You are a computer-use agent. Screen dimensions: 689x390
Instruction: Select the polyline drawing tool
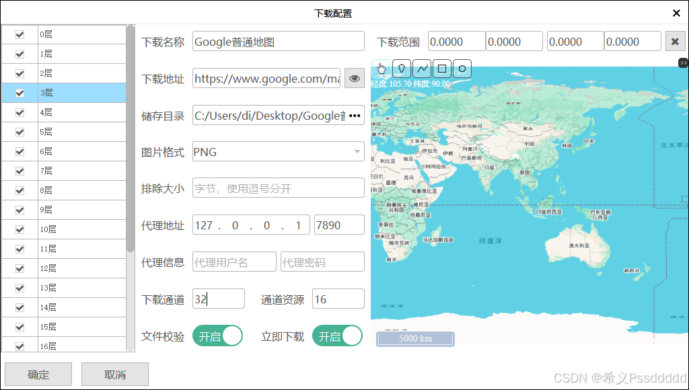click(422, 69)
